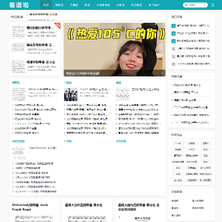Open the Say forever sheet thumbnail
Screen dimensions: 222x222
pos(18,153)
